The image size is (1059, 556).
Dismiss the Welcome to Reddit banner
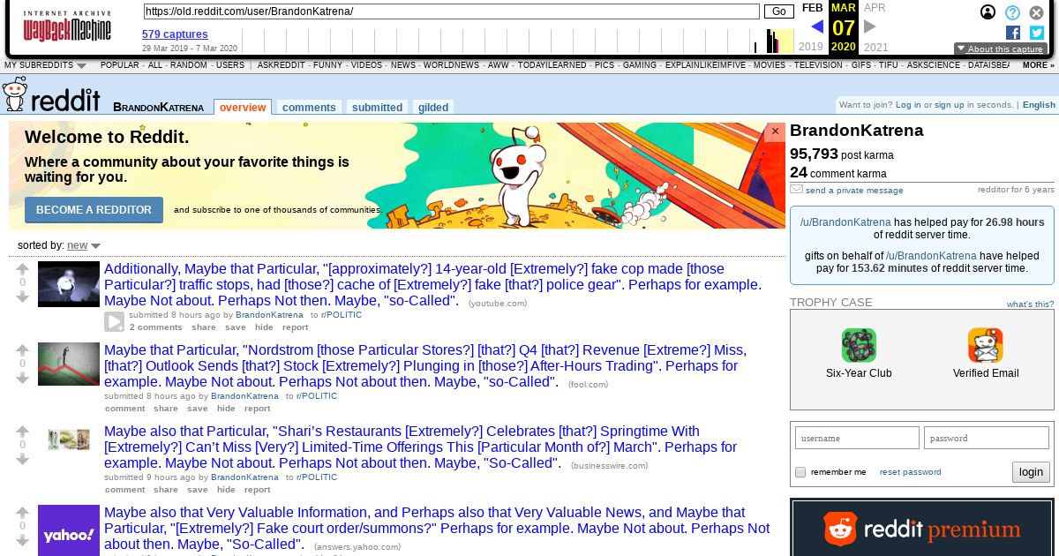(775, 131)
